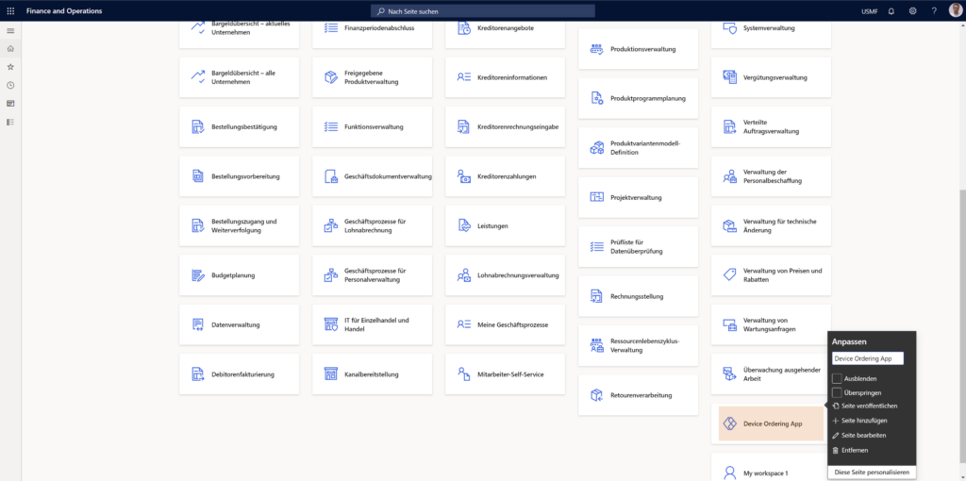Open Recent clock icon in sidebar
966x481 pixels.
pyautogui.click(x=10, y=85)
